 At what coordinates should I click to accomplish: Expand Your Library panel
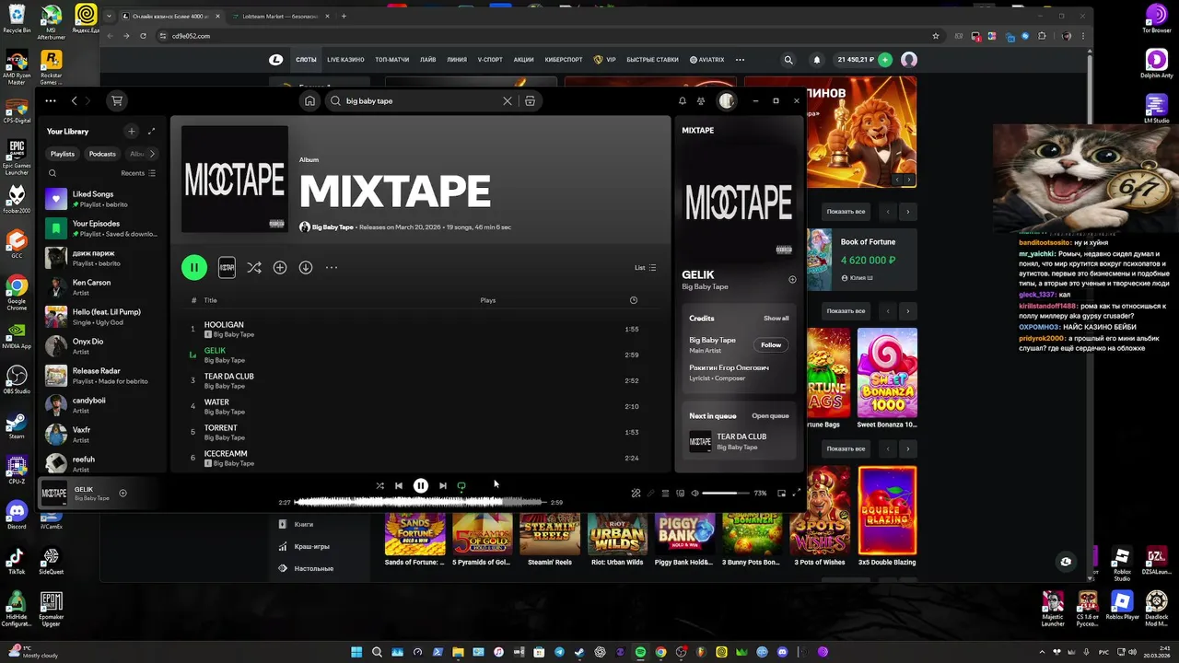152,132
